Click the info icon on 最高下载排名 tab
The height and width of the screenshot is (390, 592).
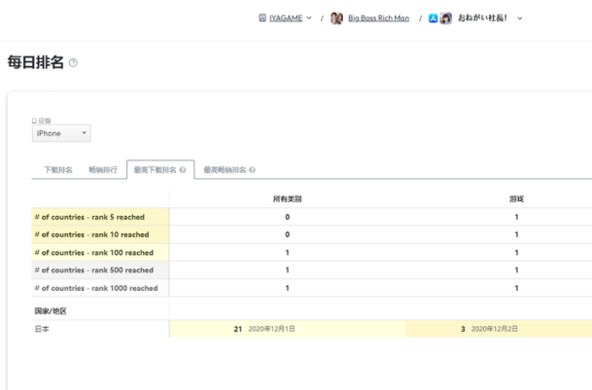coord(183,170)
